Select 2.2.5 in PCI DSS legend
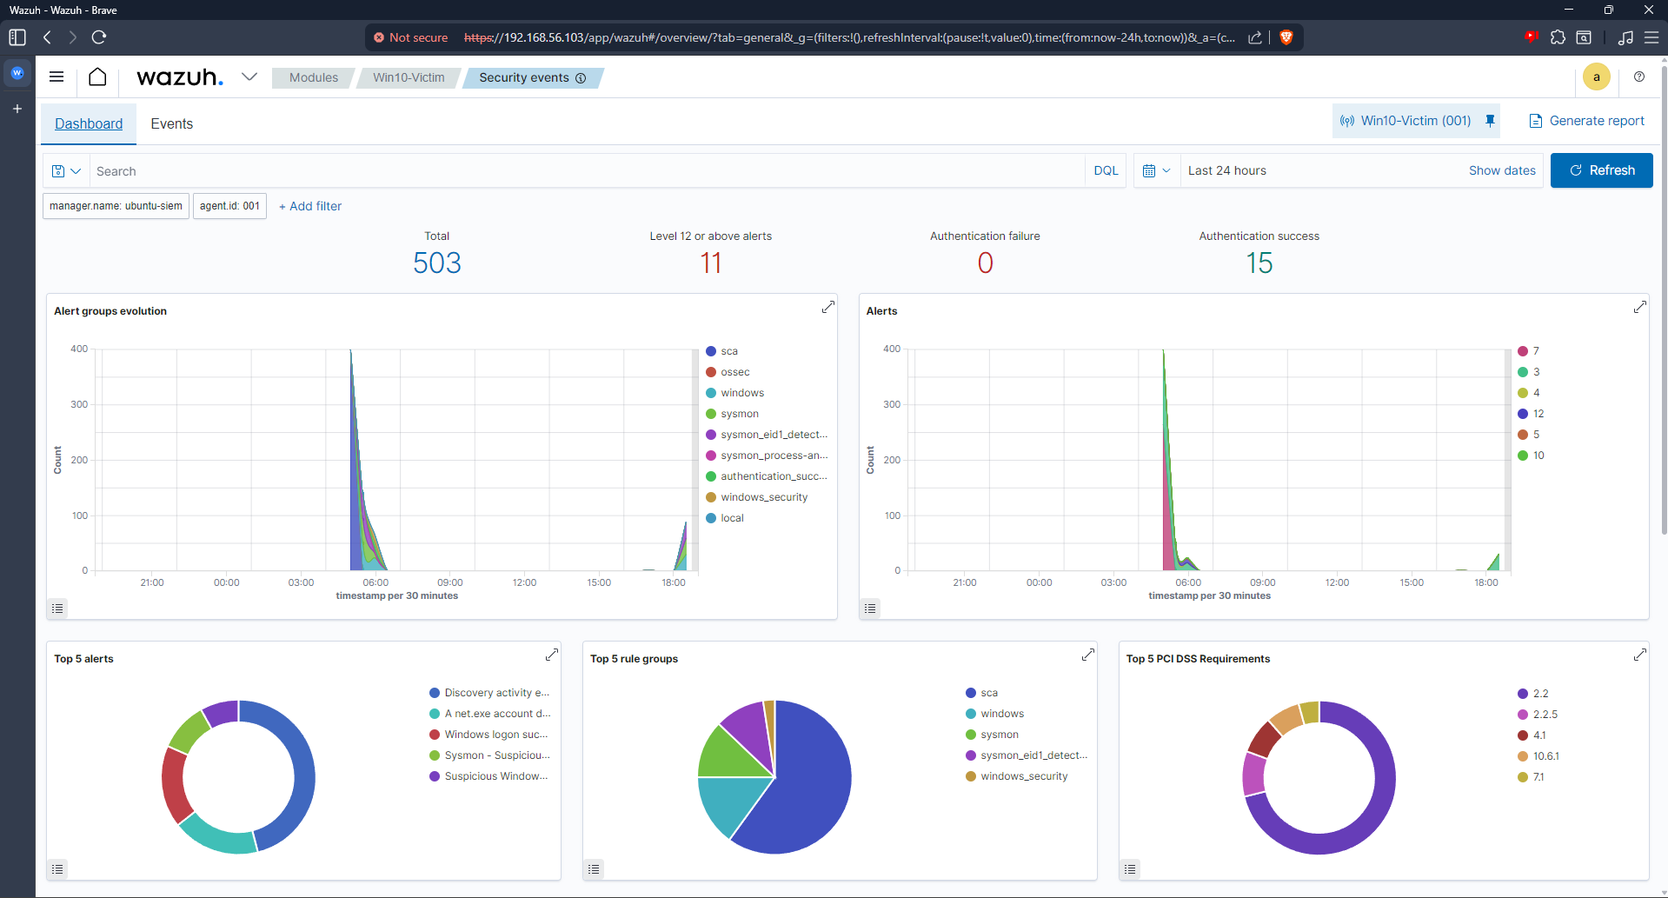1668x898 pixels. [x=1545, y=715]
